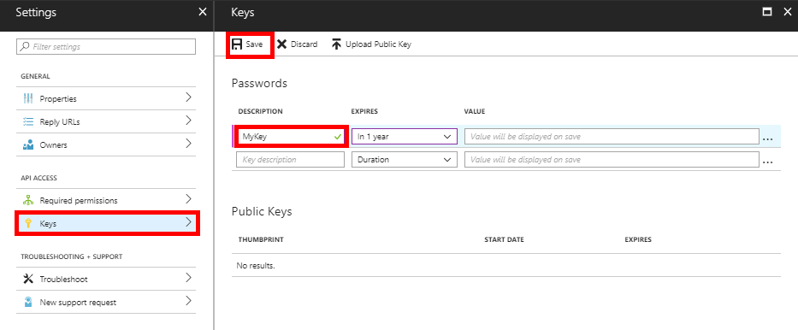Click the Discard X icon
This screenshot has width=798, height=330.
282,44
